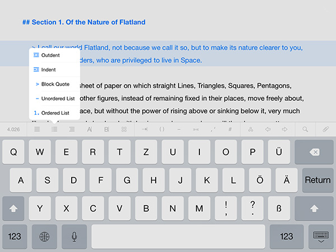Tap the right arrow cursor icon
This screenshot has height=252, width=336.
pyautogui.click(x=284, y=129)
